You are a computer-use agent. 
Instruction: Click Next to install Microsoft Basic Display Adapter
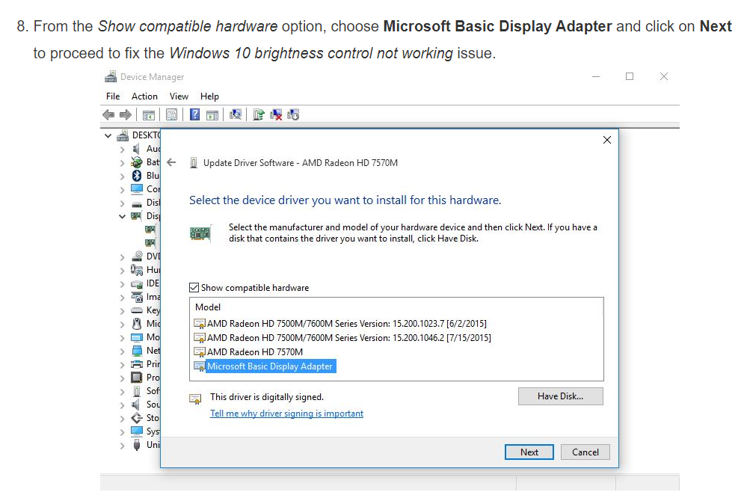(529, 452)
